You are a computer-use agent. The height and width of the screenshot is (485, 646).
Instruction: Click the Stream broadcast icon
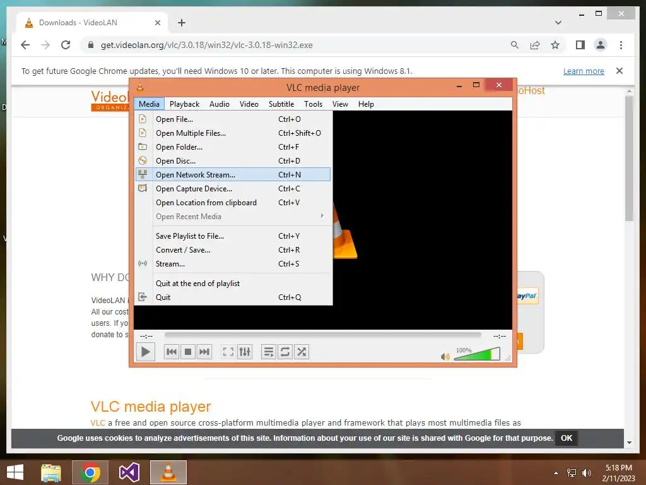[x=143, y=263]
